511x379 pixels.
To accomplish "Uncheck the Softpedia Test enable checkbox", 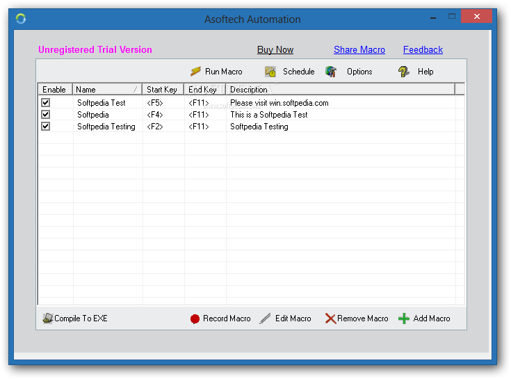I will point(46,103).
